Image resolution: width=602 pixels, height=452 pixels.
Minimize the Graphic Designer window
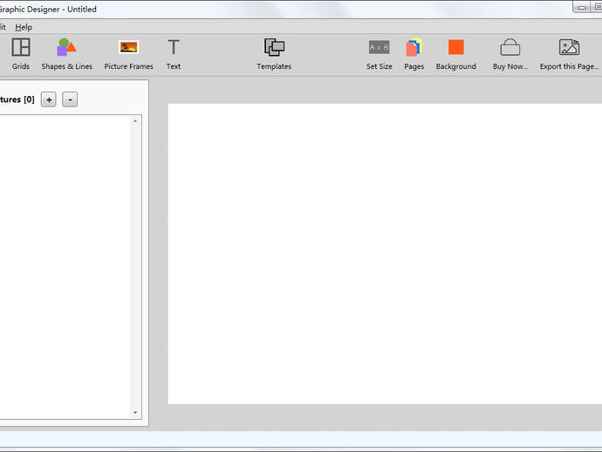[582, 7]
